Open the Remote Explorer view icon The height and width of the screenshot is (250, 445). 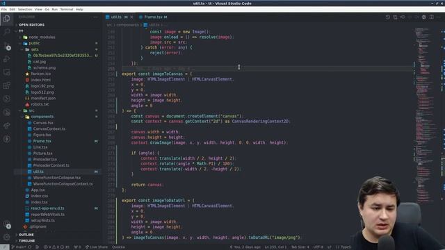[x=6, y=72]
